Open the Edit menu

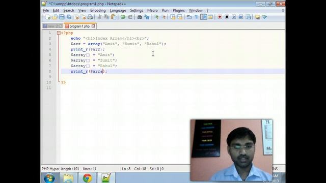[x=56, y=10]
